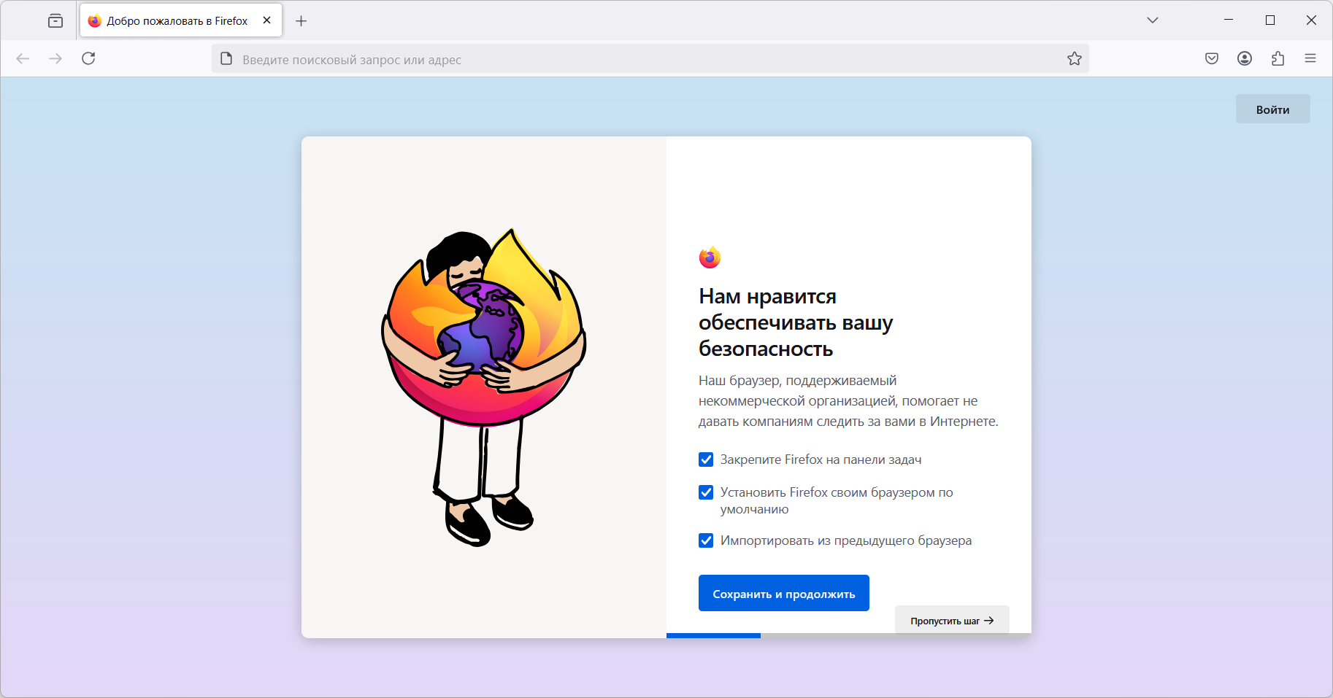
Task: Maximize the Firefox window
Action: coord(1270,20)
